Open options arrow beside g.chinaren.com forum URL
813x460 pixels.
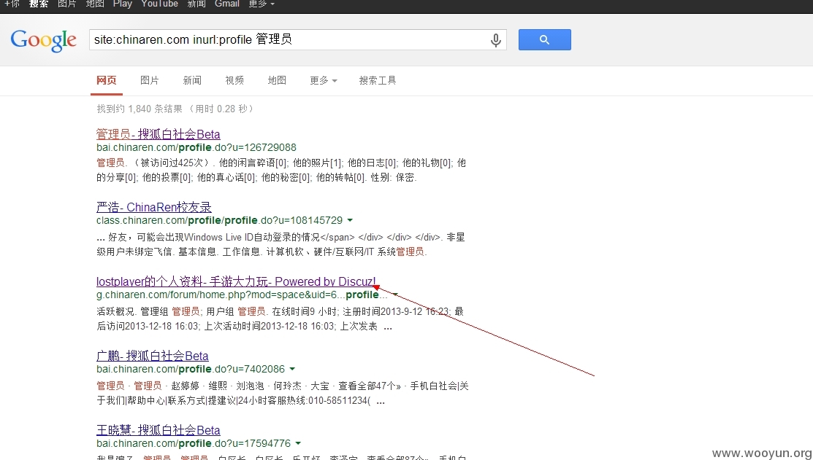[x=395, y=295]
